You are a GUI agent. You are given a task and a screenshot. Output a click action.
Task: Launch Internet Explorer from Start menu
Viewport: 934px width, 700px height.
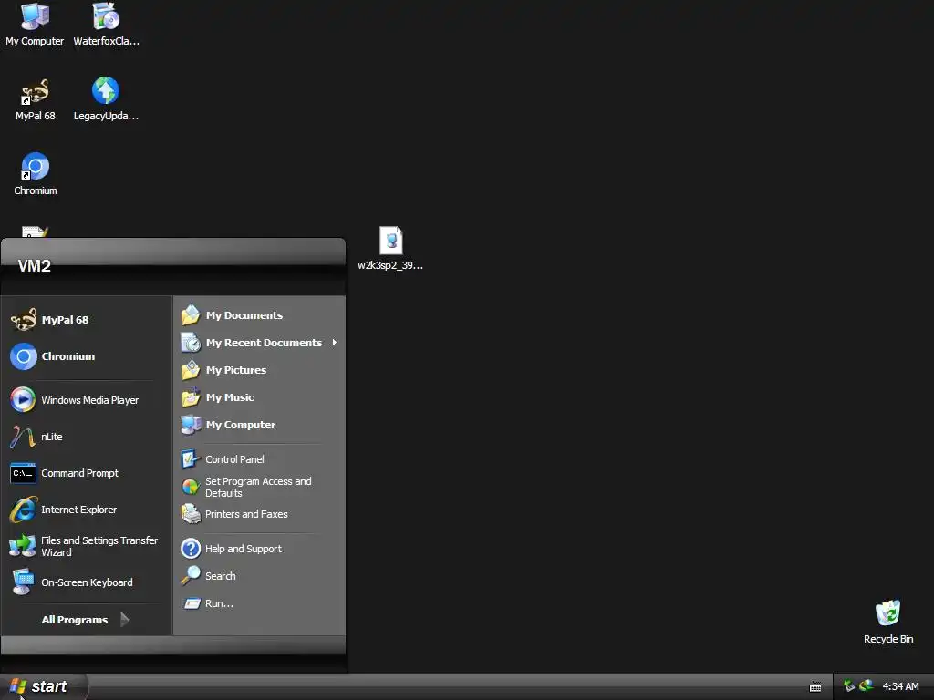pyautogui.click(x=87, y=510)
